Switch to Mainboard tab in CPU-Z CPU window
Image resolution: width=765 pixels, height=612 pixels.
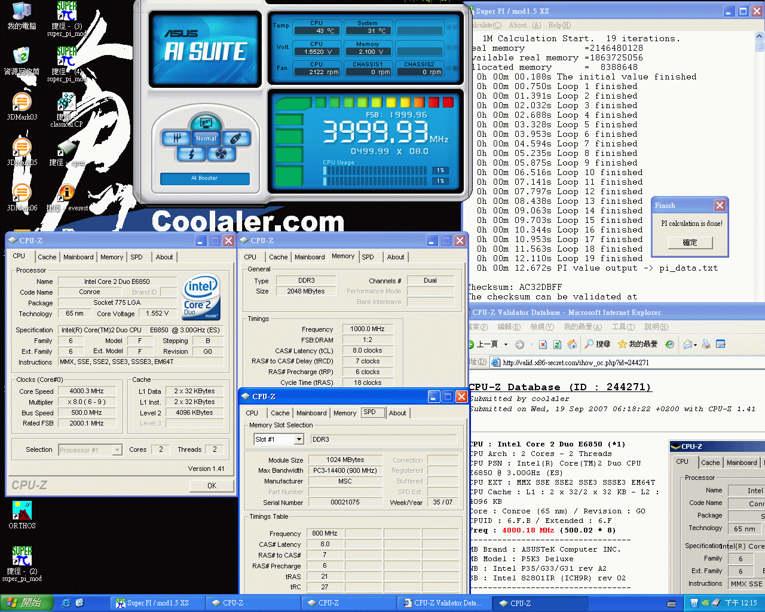(78, 257)
